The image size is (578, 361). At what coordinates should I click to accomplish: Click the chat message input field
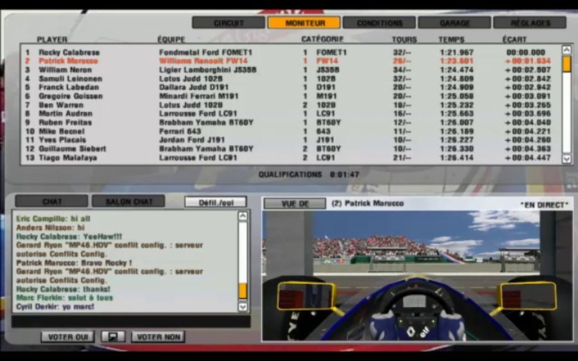(x=131, y=321)
